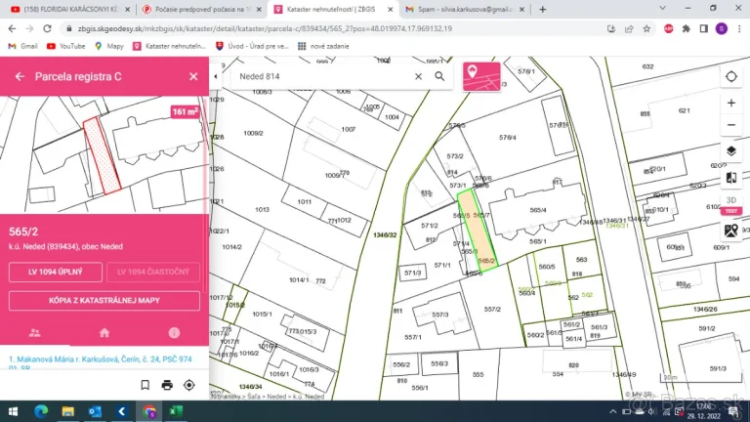Toggle the browser side panel
This screenshot has height=422, width=750.
coord(703,28)
